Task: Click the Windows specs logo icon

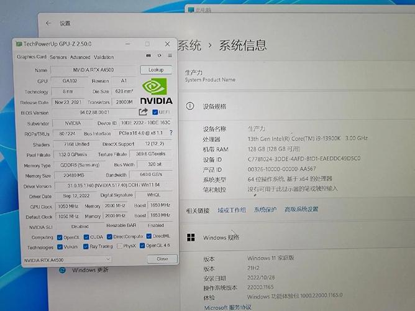Action: coord(191,238)
